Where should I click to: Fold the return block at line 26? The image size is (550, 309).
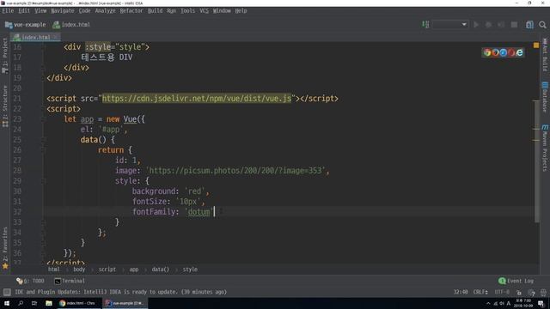point(44,150)
